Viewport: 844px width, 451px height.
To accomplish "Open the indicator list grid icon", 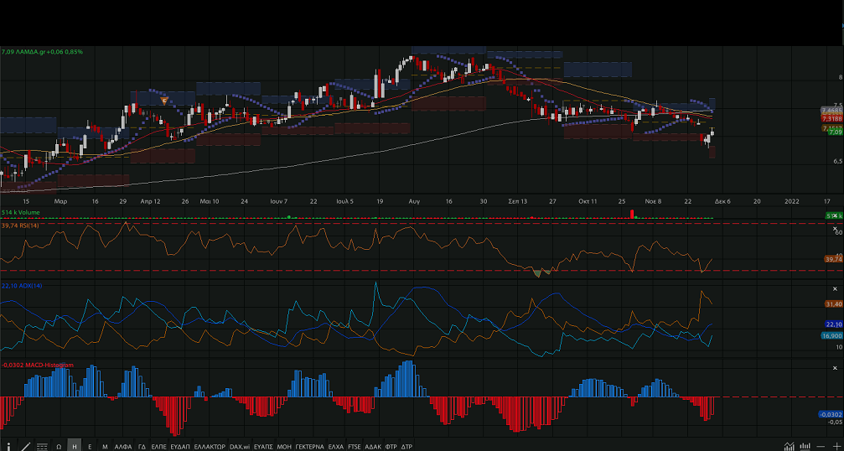I will (x=42, y=446).
